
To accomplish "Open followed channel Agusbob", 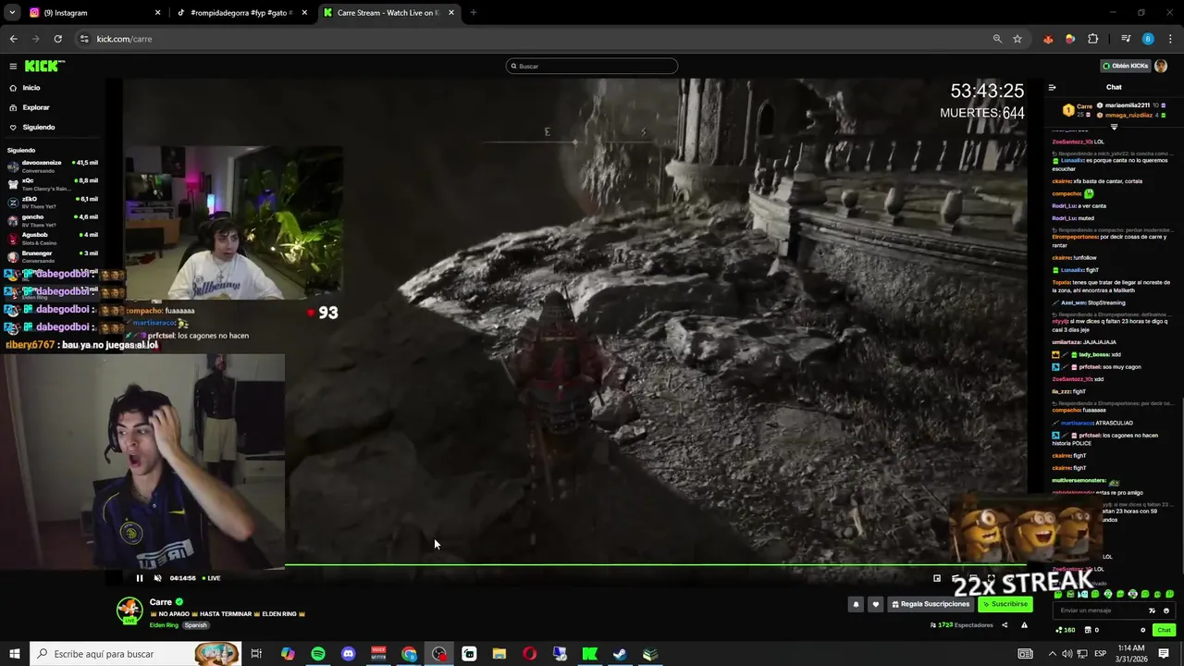I will pyautogui.click(x=53, y=239).
